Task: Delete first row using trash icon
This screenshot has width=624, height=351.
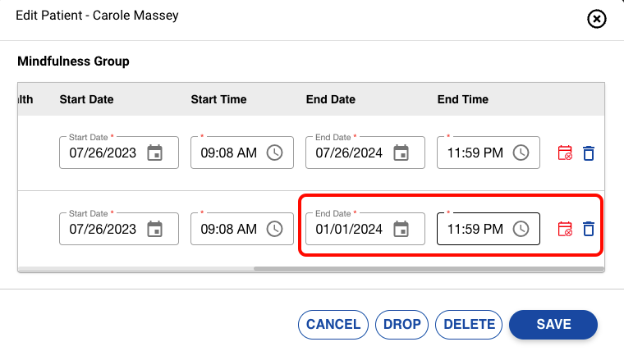Action: point(588,153)
